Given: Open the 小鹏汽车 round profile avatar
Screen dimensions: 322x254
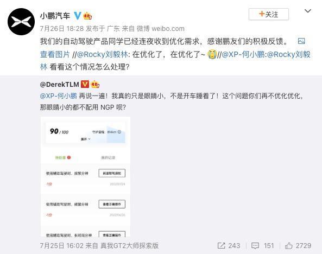Looking at the screenshot, I should [x=21, y=22].
